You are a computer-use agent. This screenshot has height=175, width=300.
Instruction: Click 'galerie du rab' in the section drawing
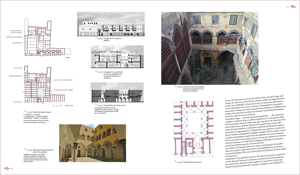(134, 52)
